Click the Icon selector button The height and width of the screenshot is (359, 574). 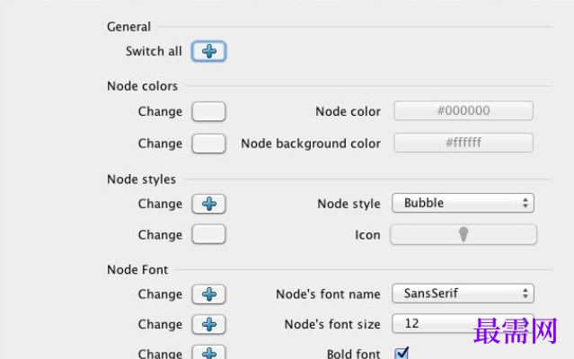(x=464, y=234)
